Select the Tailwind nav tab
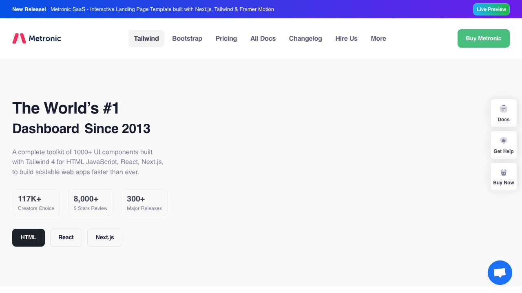Image resolution: width=522 pixels, height=293 pixels. coord(146,38)
